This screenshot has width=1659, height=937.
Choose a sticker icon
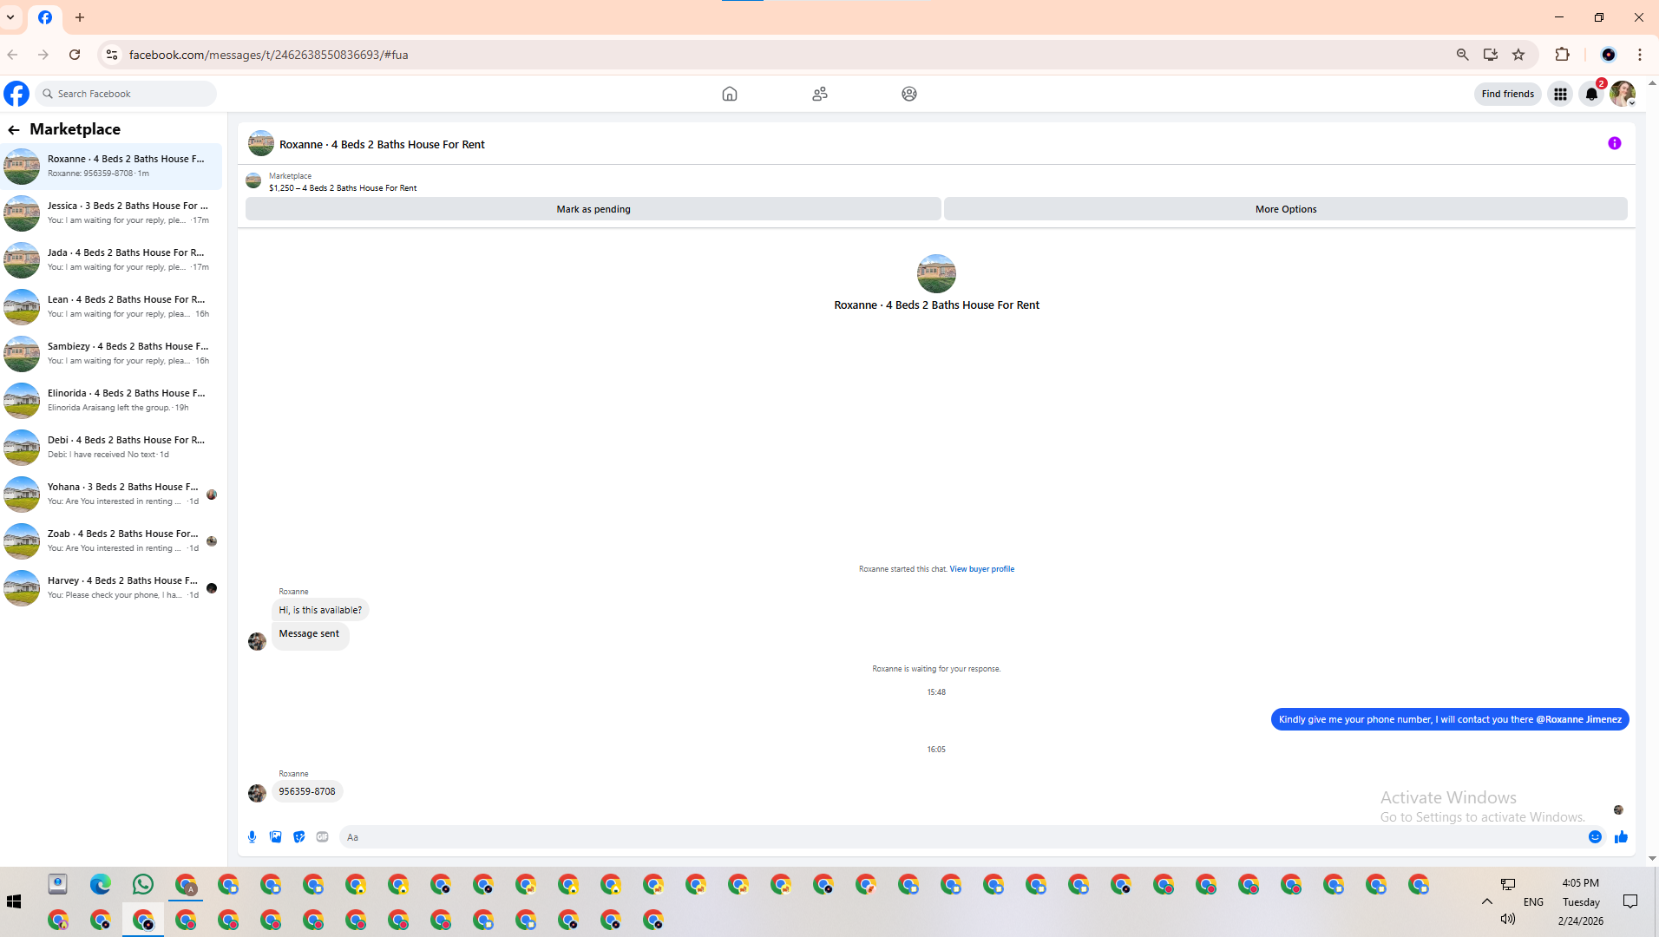pyautogui.click(x=299, y=837)
